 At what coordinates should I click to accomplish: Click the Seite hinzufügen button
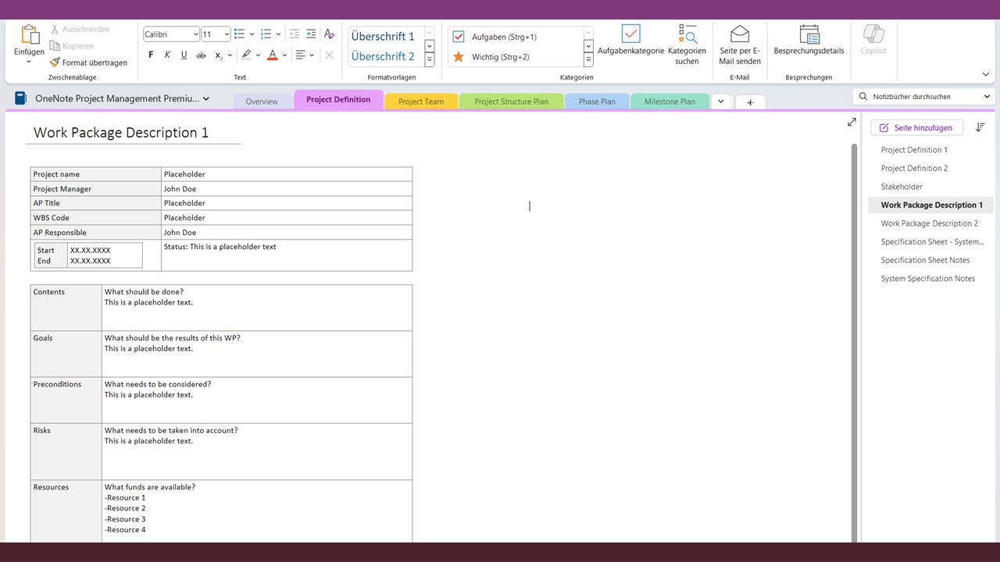coord(916,128)
